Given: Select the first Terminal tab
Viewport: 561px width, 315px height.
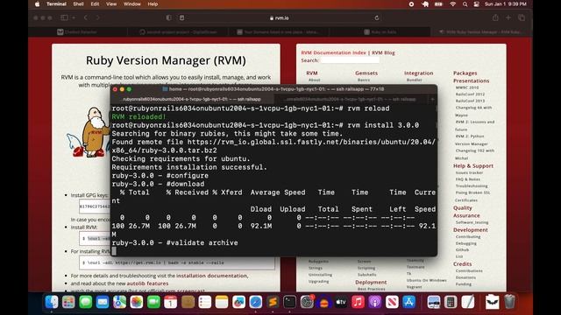Looking at the screenshot, I should (x=192, y=99).
